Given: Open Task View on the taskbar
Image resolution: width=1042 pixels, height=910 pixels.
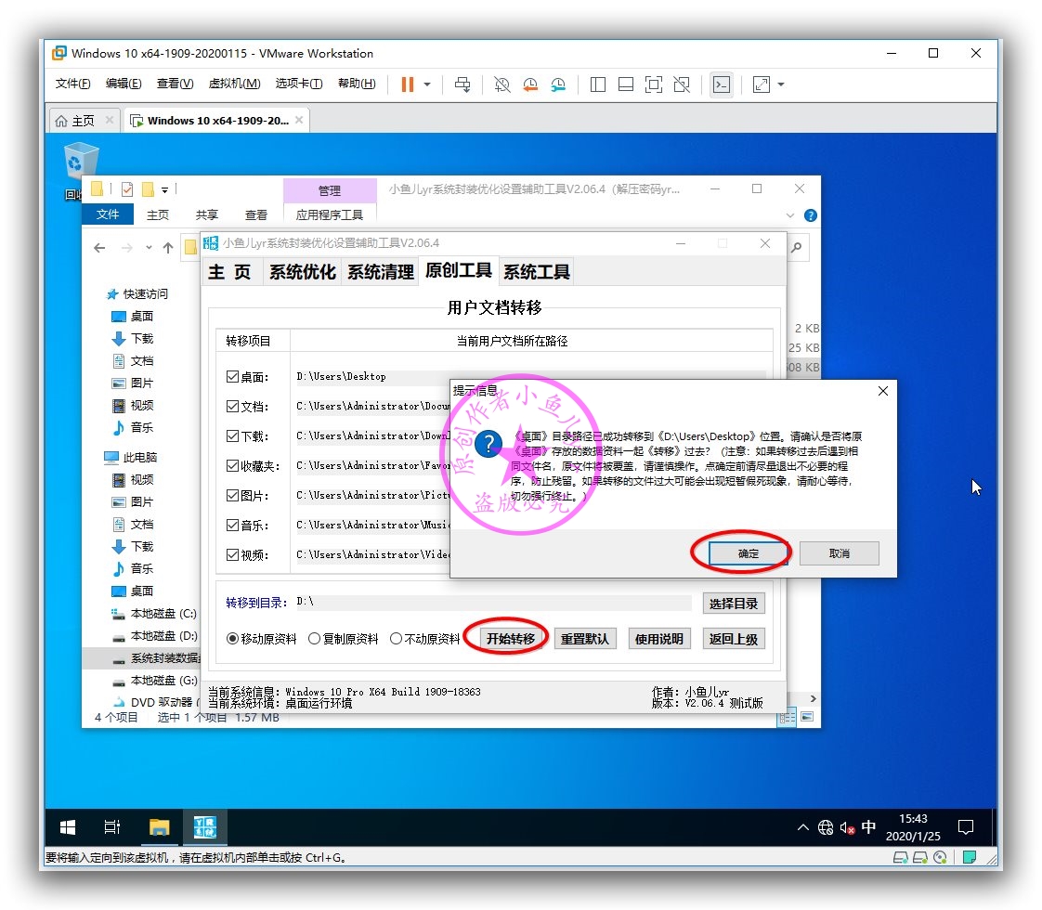Looking at the screenshot, I should [x=112, y=827].
